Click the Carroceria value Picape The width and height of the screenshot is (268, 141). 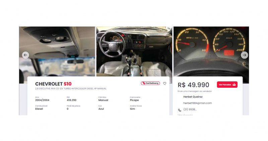pyautogui.click(x=134, y=100)
